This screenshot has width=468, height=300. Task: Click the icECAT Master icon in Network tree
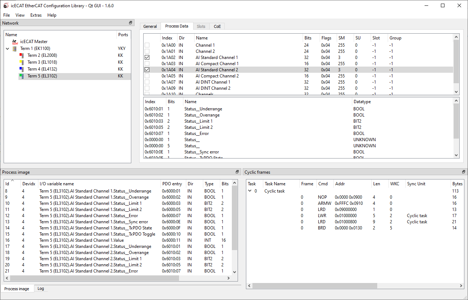pyautogui.click(x=15, y=42)
